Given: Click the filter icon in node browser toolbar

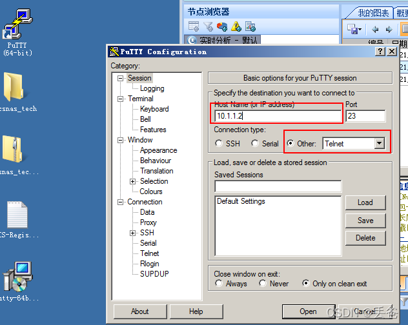Looking at the screenshot, I should pyautogui.click(x=208, y=26).
